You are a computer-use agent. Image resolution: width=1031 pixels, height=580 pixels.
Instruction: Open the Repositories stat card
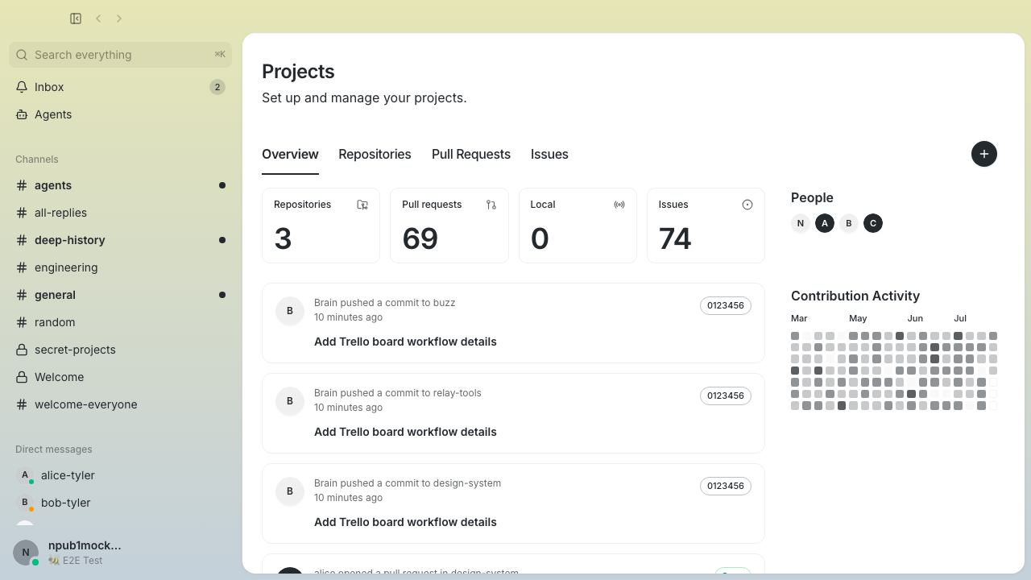click(321, 226)
